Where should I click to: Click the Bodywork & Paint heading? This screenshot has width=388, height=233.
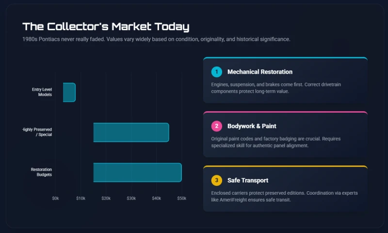click(x=252, y=126)
